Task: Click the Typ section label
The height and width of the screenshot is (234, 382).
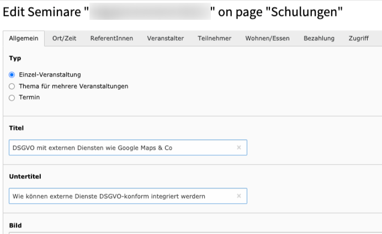Action: tap(15, 58)
